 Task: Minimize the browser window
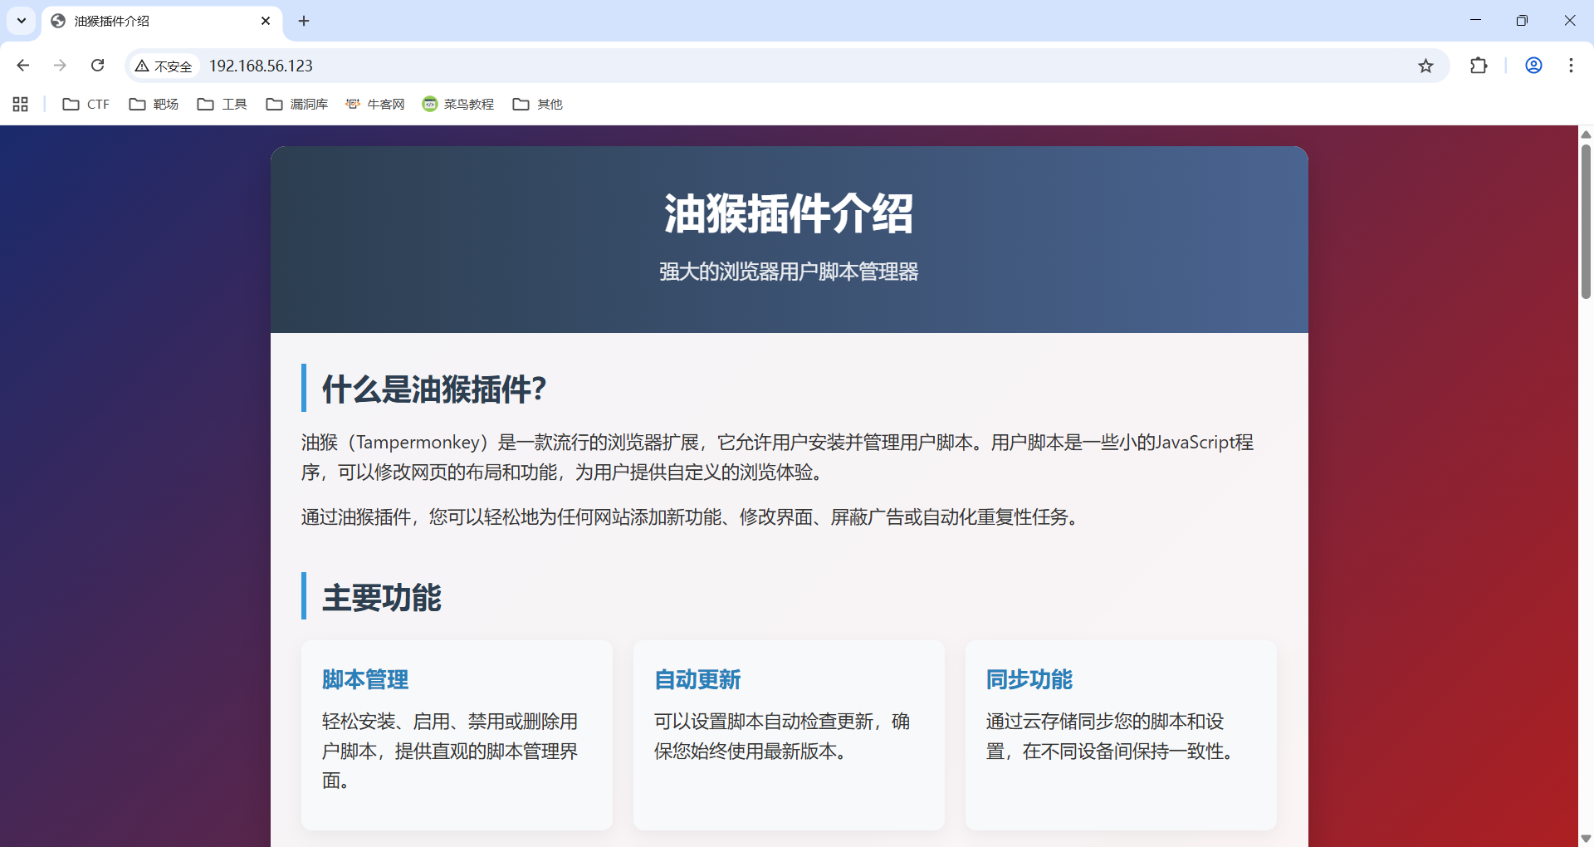(1475, 21)
